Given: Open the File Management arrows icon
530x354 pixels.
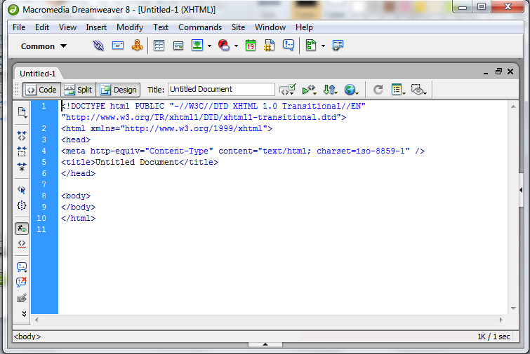Looking at the screenshot, I should coord(330,90).
